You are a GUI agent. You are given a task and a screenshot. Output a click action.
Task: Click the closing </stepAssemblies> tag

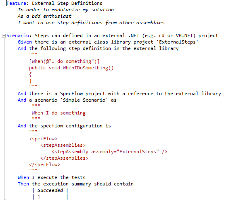64,158
